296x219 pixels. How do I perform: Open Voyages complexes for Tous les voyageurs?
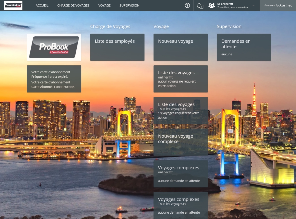click(181, 205)
